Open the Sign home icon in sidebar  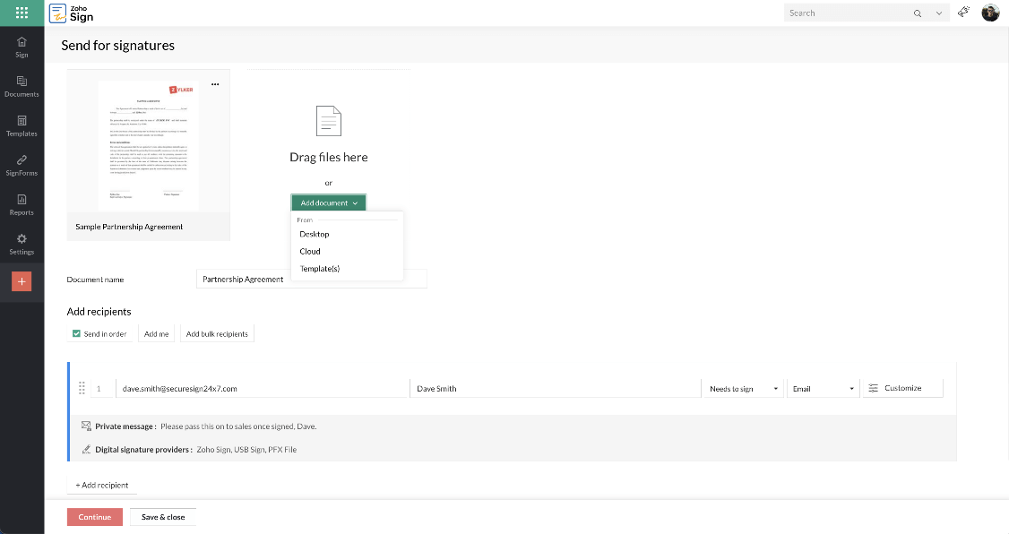click(21, 45)
